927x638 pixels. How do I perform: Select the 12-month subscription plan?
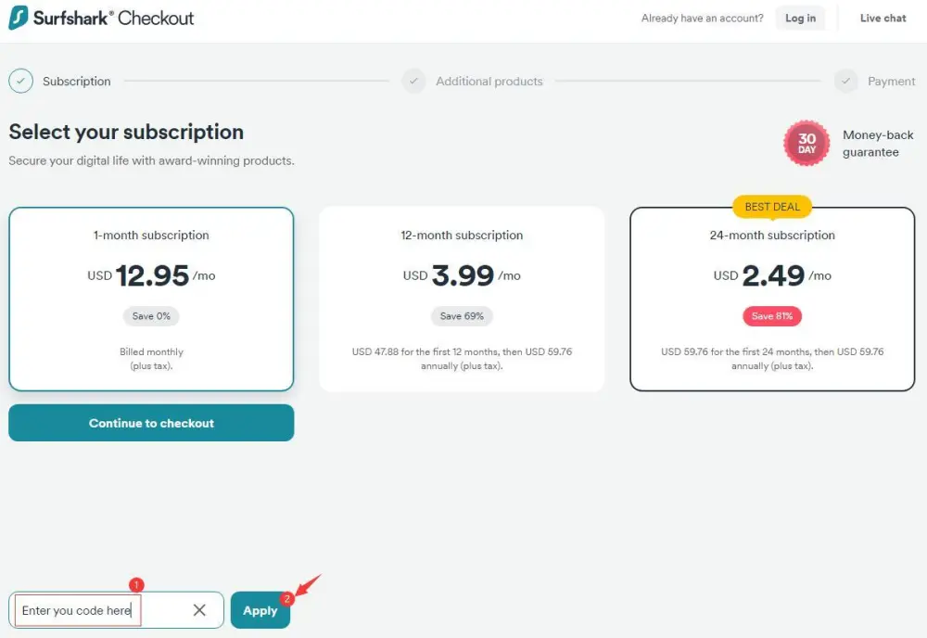462,299
